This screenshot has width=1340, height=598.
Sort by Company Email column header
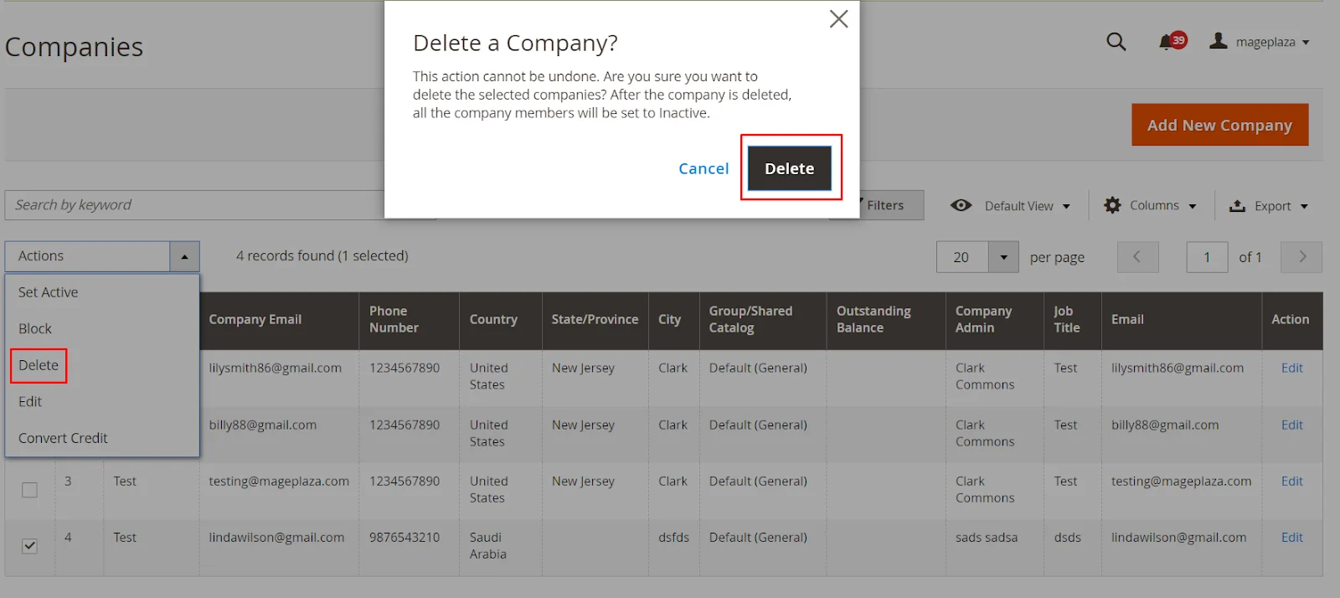click(279, 320)
